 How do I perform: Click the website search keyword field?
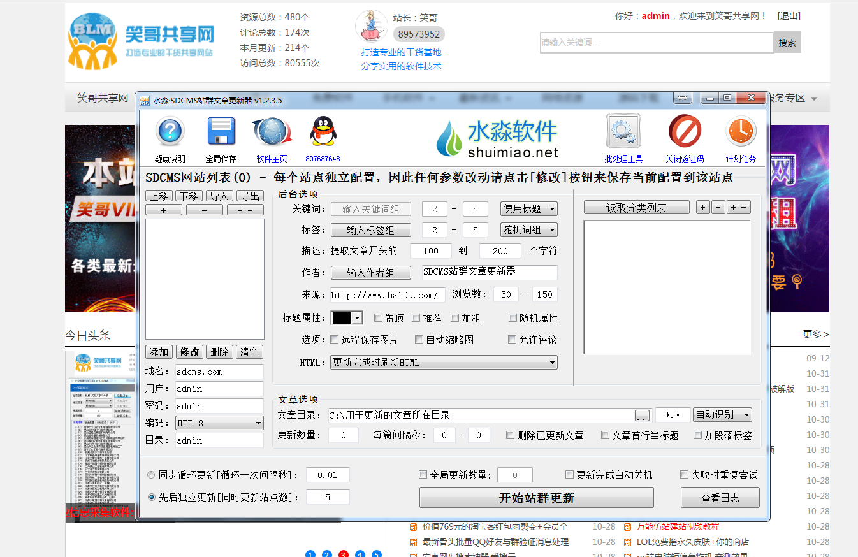657,42
